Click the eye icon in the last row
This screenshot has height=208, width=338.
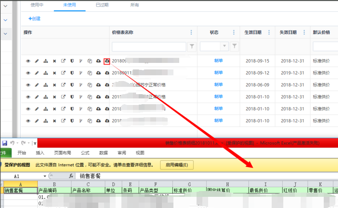click(28, 121)
